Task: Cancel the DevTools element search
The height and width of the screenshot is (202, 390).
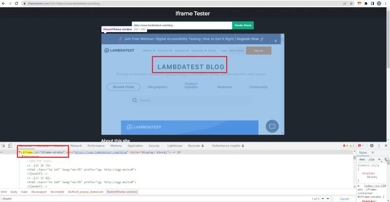Action: pyautogui.click(x=344, y=199)
